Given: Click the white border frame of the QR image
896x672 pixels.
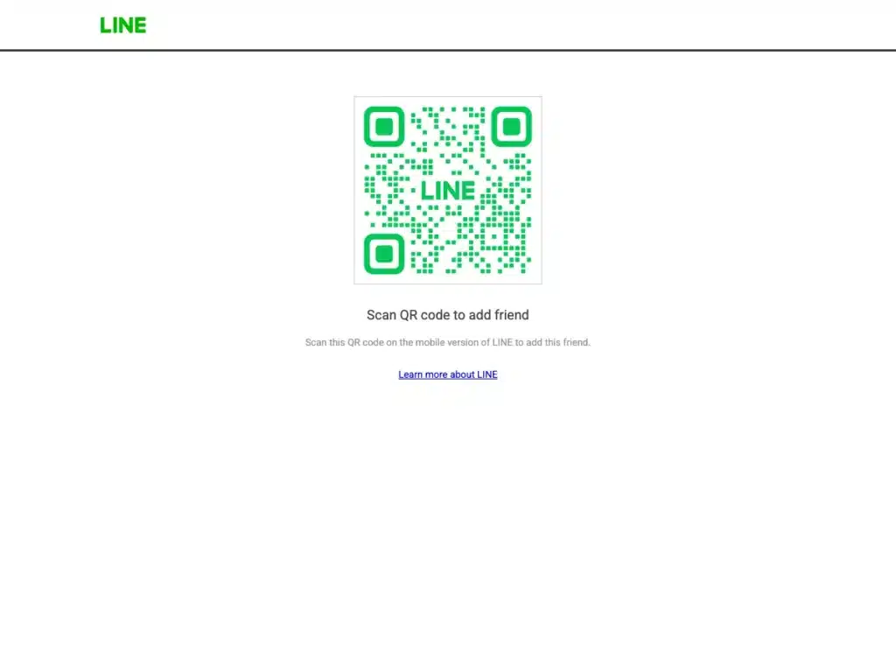Looking at the screenshot, I should [358, 190].
